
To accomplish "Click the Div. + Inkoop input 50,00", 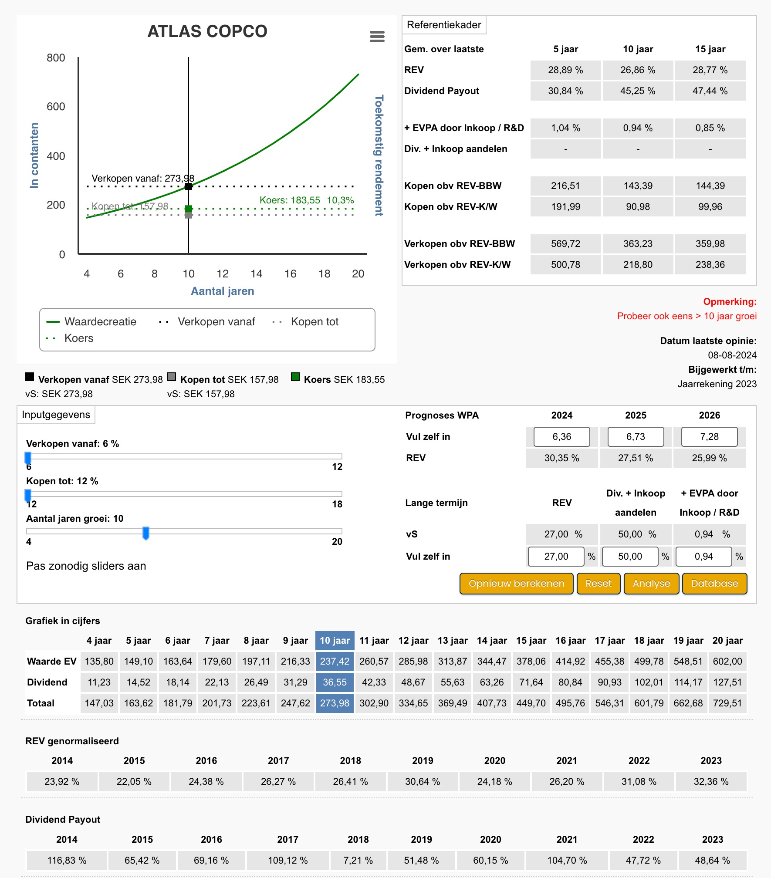I will point(630,557).
